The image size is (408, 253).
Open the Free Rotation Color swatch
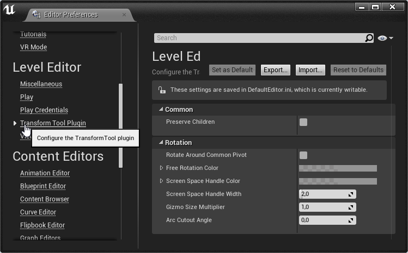click(x=338, y=168)
